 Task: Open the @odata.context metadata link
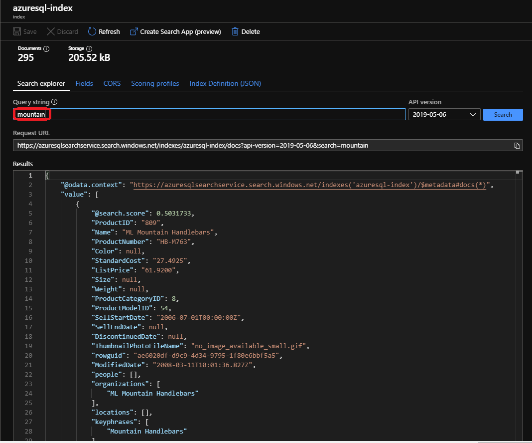point(310,185)
